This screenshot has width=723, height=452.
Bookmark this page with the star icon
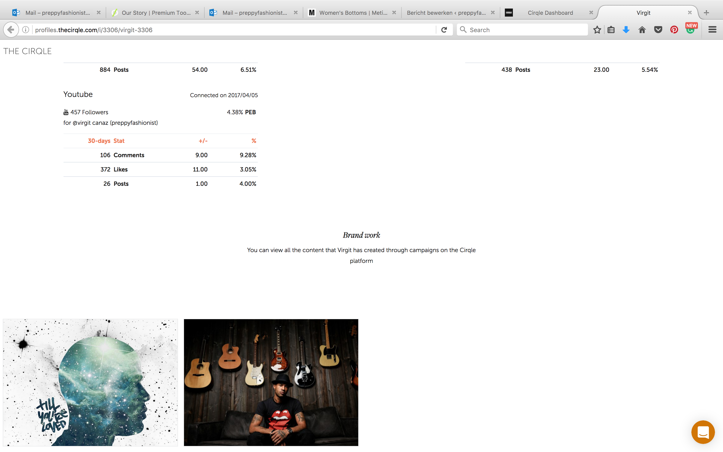[597, 30]
